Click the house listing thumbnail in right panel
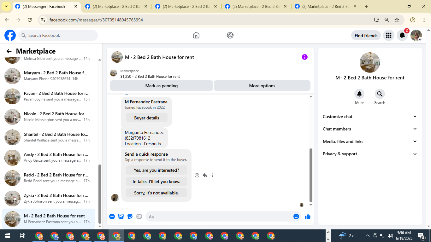 [370, 62]
